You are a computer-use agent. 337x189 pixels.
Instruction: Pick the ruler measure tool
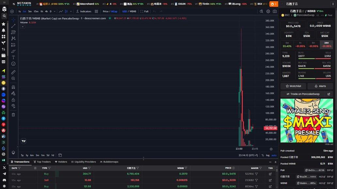(13, 72)
